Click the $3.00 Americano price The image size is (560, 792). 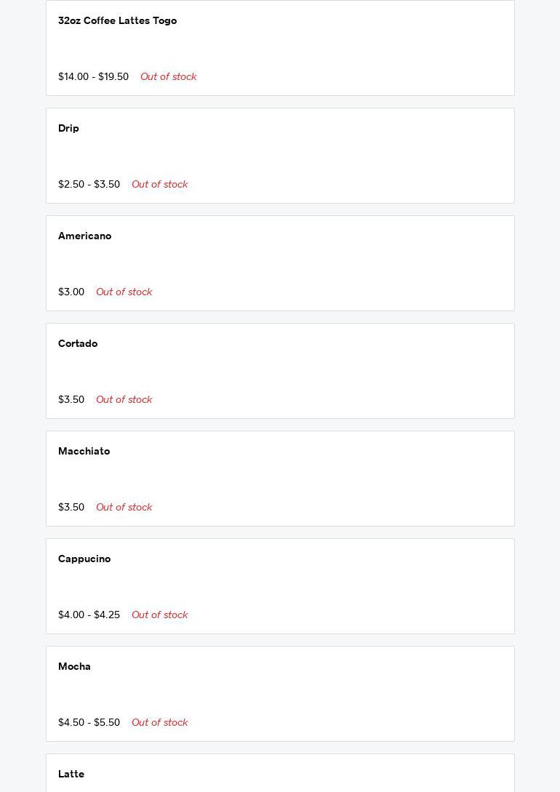coord(71,292)
